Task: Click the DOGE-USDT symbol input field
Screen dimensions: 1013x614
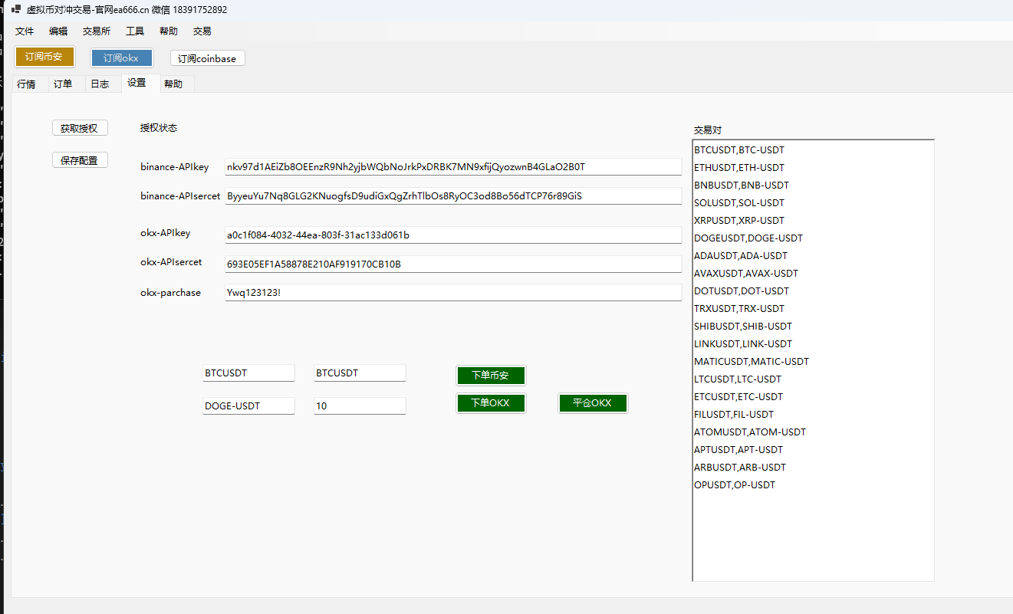Action: [x=248, y=406]
